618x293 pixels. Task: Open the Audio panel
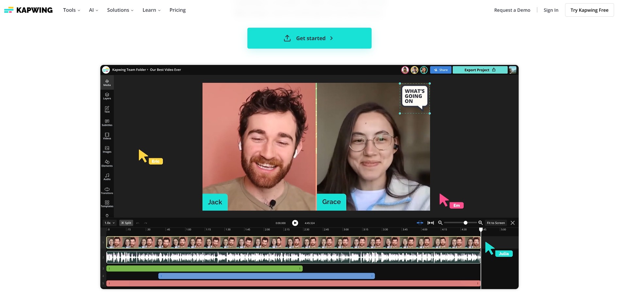coord(107,177)
